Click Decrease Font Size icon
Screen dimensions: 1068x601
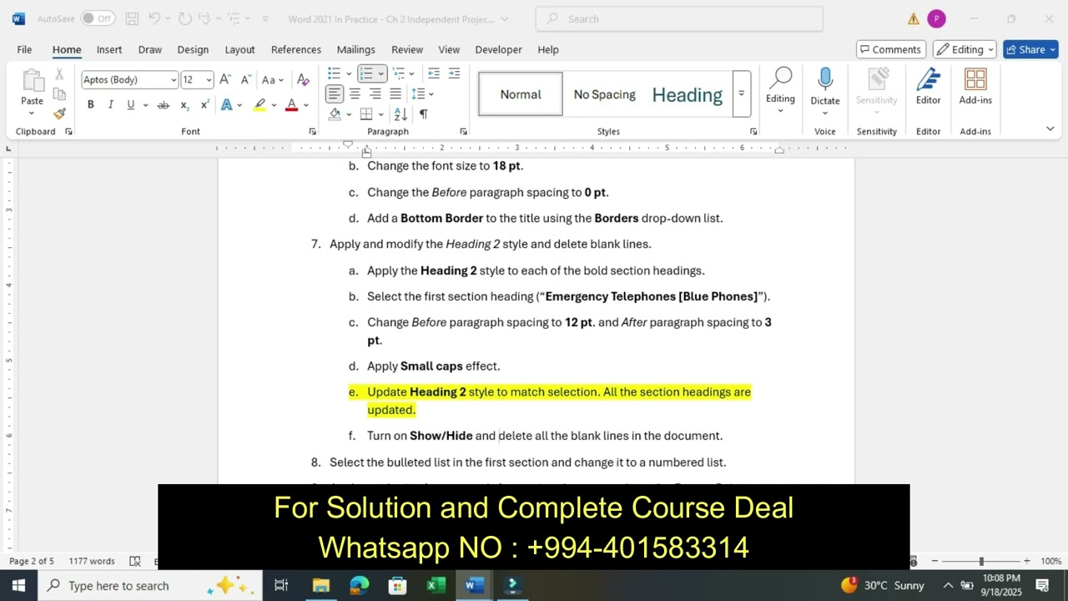point(246,80)
